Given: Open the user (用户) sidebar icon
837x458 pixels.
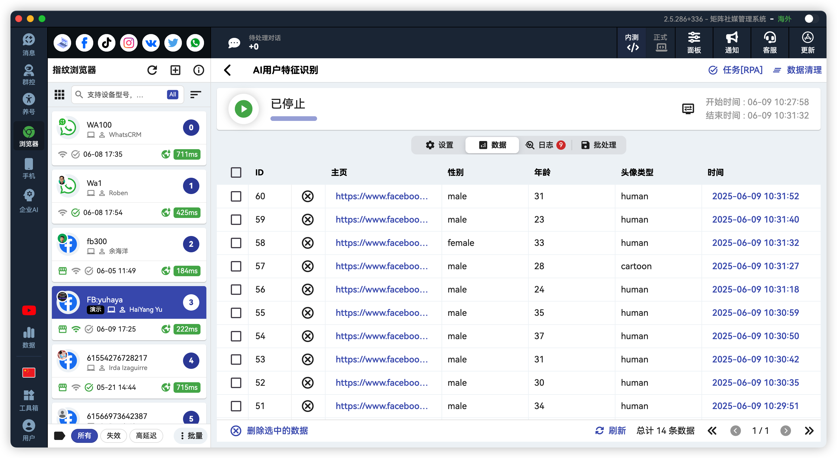Looking at the screenshot, I should tap(29, 430).
